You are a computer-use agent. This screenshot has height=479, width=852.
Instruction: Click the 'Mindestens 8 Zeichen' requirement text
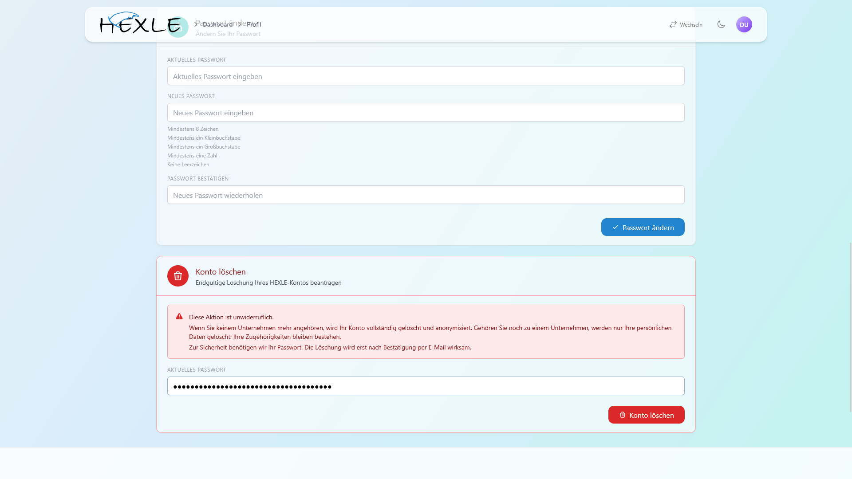tap(193, 129)
